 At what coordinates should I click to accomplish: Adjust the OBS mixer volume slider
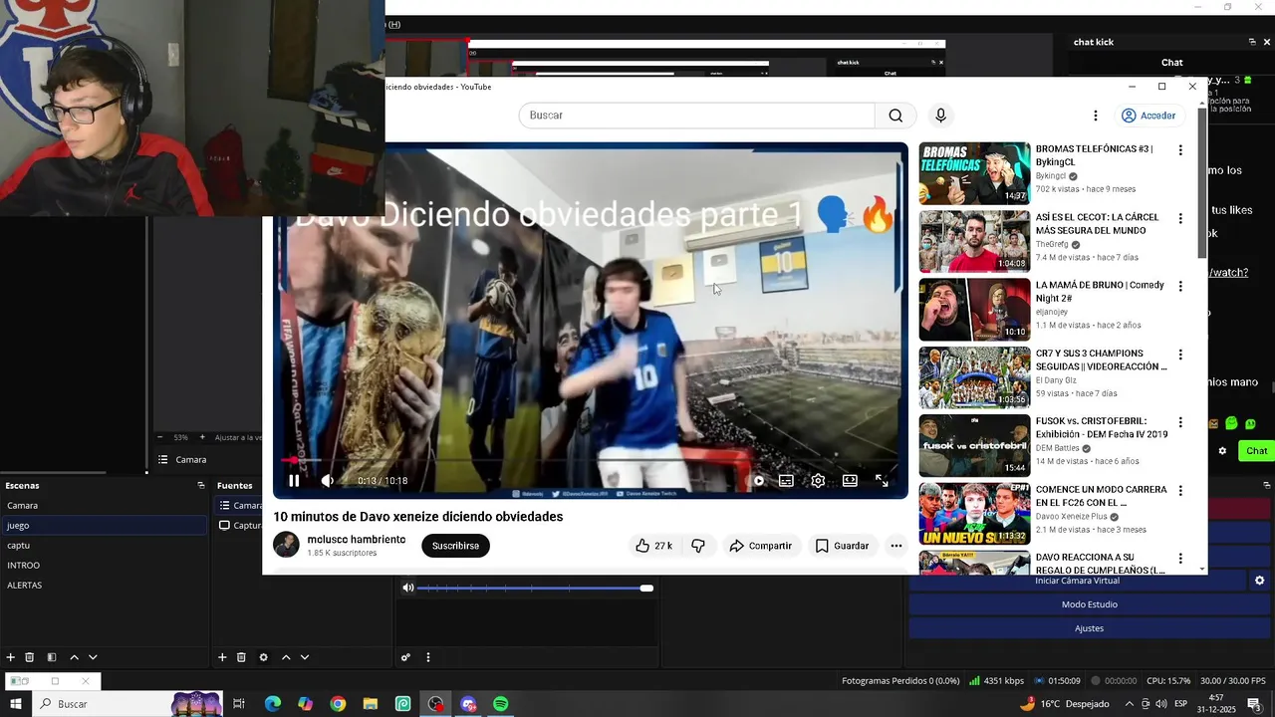[535, 589]
